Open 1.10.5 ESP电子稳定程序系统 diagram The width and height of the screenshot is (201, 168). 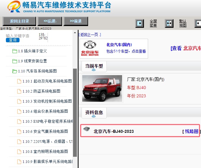point(48,121)
